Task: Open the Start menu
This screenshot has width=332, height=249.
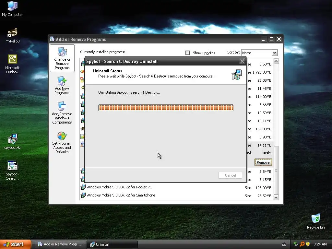Action: tap(15, 244)
